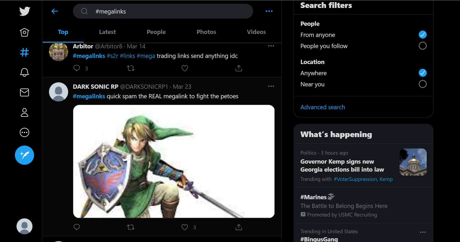Share the DARK SONIC RP tweet
This screenshot has width=460, height=242.
coord(239,227)
